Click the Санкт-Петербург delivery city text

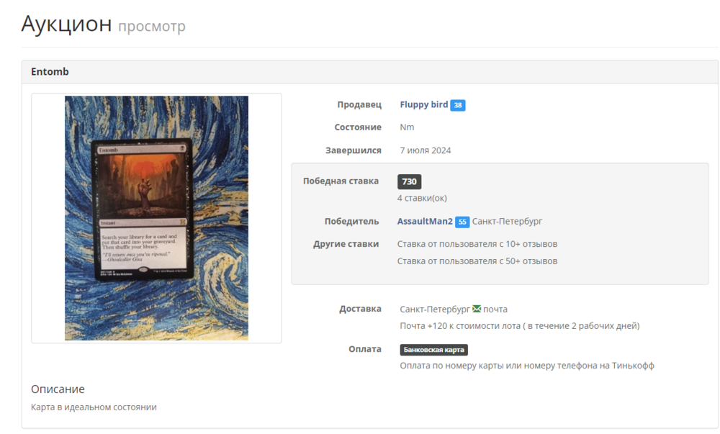(x=435, y=309)
